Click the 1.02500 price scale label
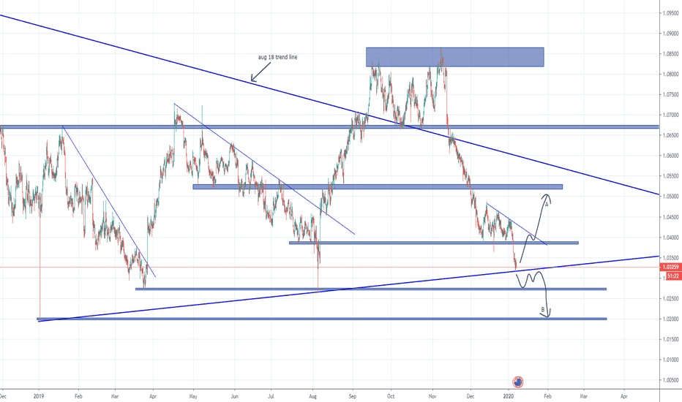This screenshot has width=682, height=402. [x=671, y=299]
